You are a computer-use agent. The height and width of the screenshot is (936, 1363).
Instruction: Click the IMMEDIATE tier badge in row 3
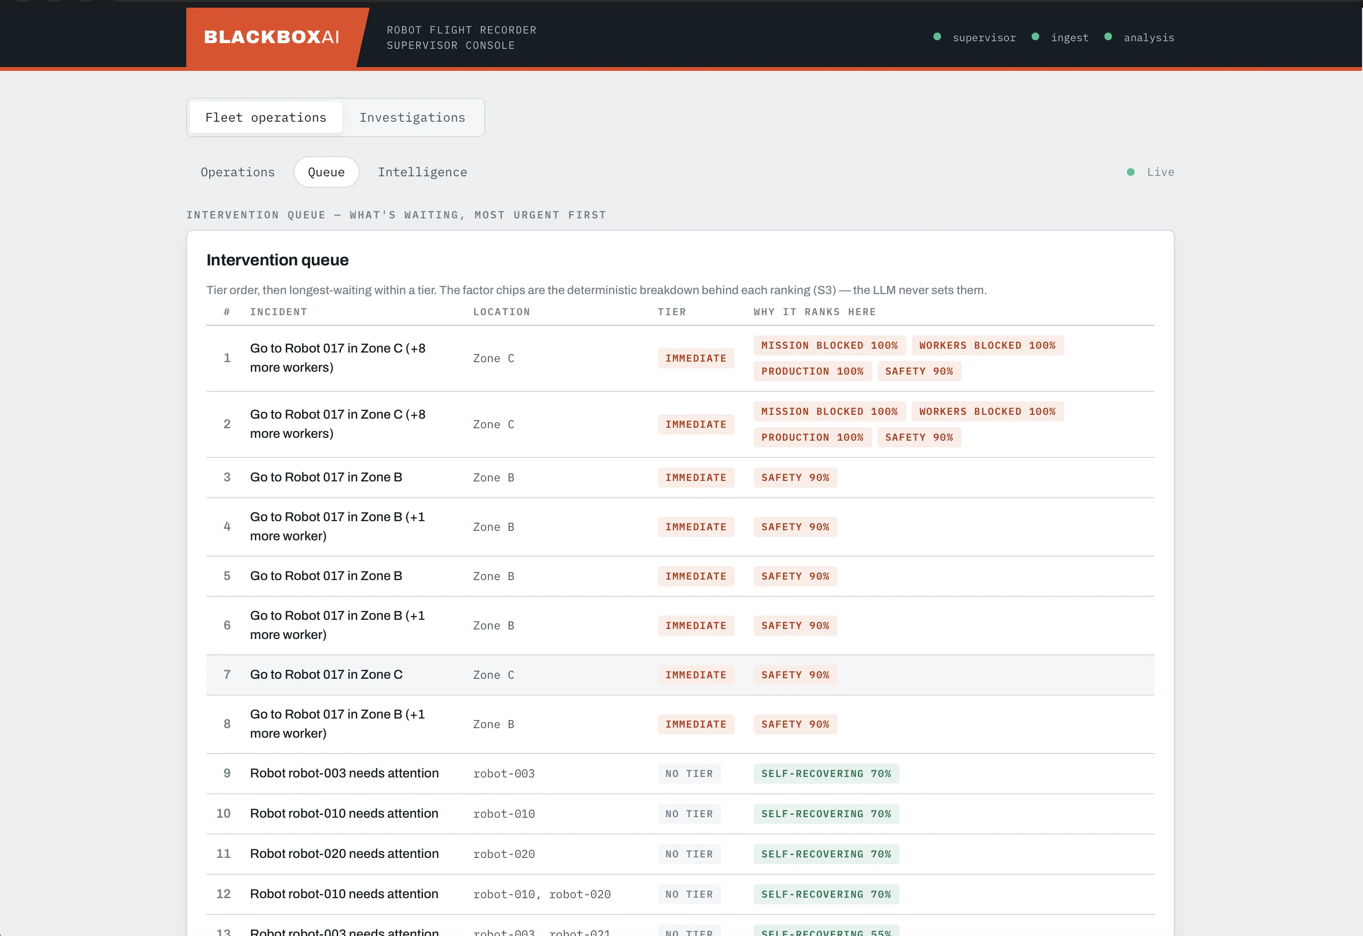695,478
